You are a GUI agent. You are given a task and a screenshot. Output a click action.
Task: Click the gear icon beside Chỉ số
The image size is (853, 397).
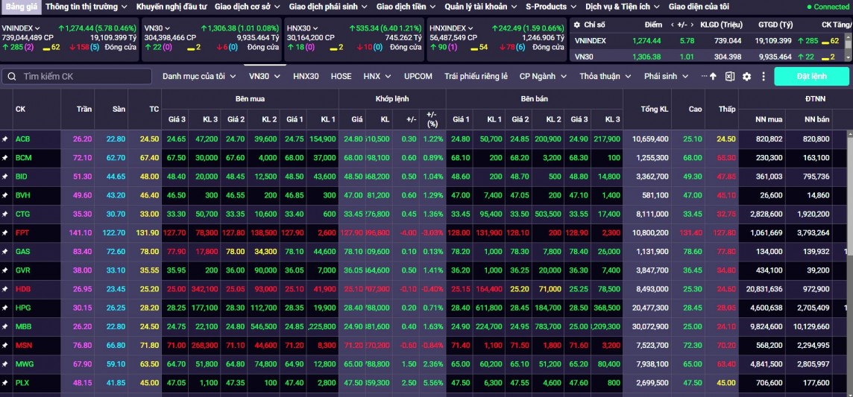(576, 25)
